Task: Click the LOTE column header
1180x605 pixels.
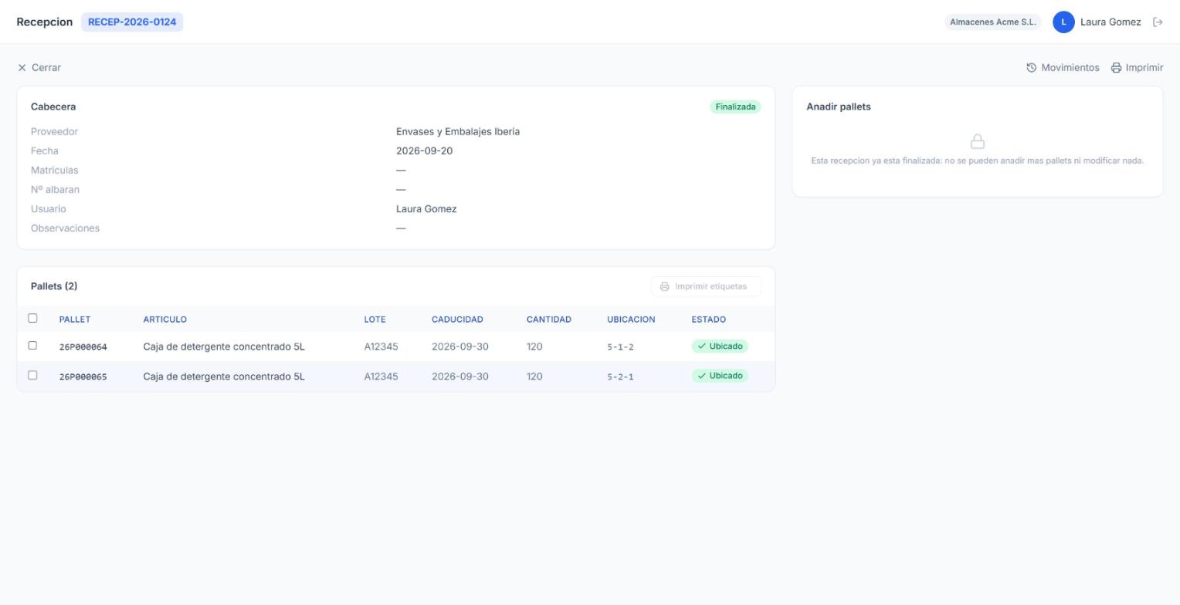Action: [x=375, y=319]
